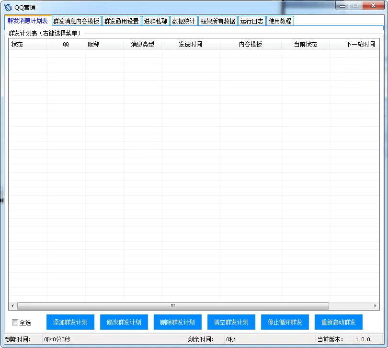
Task: Click the 昵称 column header
Action: click(104, 44)
